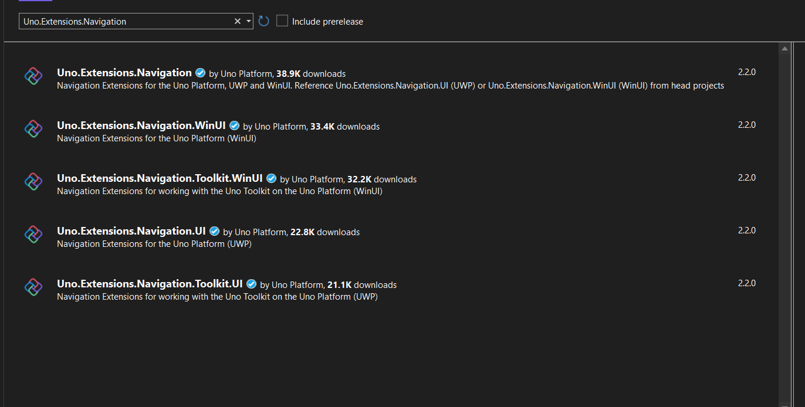Screen dimensions: 805x407
Task: Click the scrollbar up arrow
Action: [784, 49]
